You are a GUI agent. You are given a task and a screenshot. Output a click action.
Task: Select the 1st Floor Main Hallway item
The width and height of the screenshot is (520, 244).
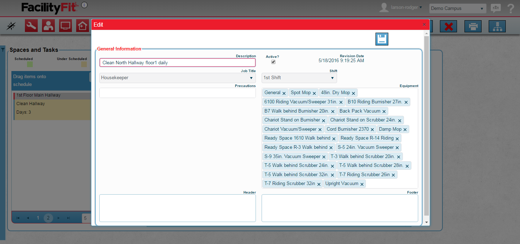[38, 95]
